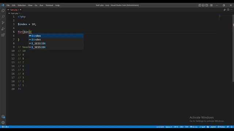Open the notifications bell icon
The height and width of the screenshot is (131, 234).
pos(231,127)
